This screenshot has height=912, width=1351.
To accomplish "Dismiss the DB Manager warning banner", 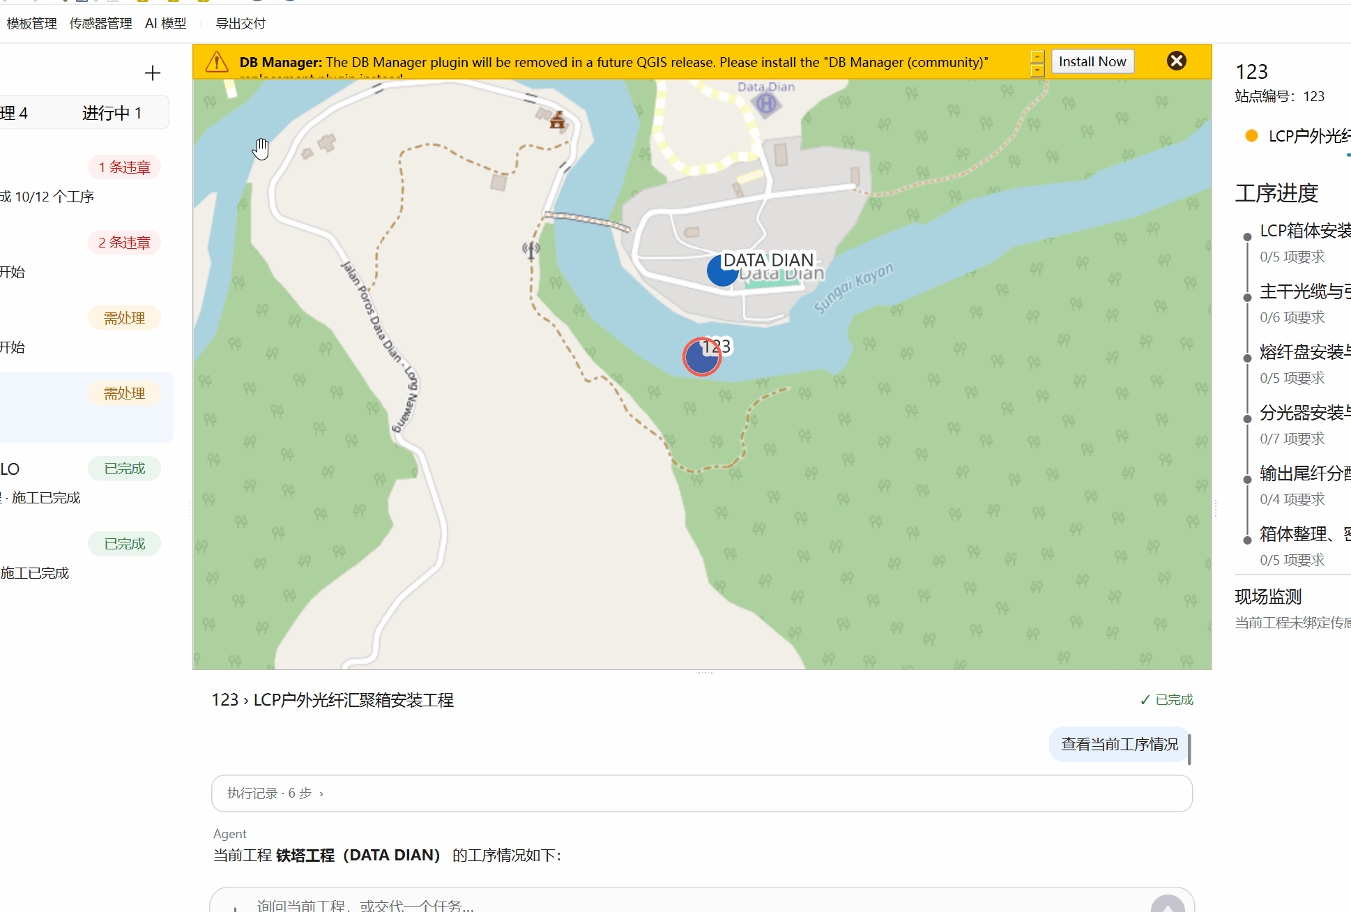I will pos(1176,61).
